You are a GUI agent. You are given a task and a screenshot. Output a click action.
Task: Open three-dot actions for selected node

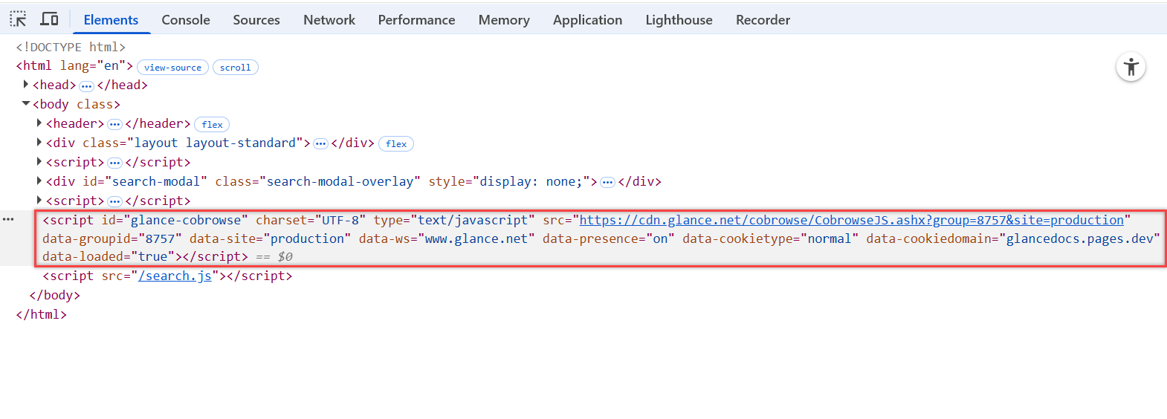(x=8, y=219)
